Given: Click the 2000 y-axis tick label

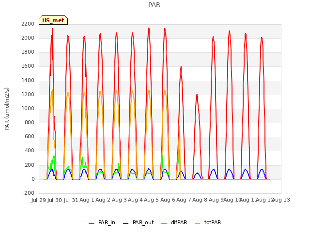Looking at the screenshot, I should pos(28,38).
